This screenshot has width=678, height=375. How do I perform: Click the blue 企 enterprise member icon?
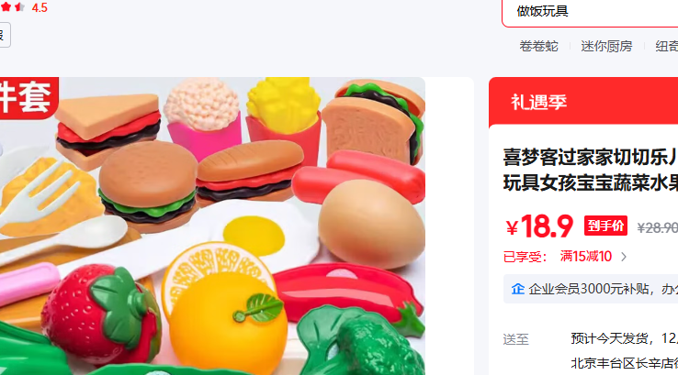(517, 289)
